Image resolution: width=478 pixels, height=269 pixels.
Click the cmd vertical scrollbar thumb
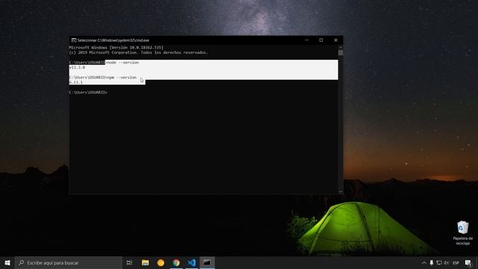coord(341,52)
